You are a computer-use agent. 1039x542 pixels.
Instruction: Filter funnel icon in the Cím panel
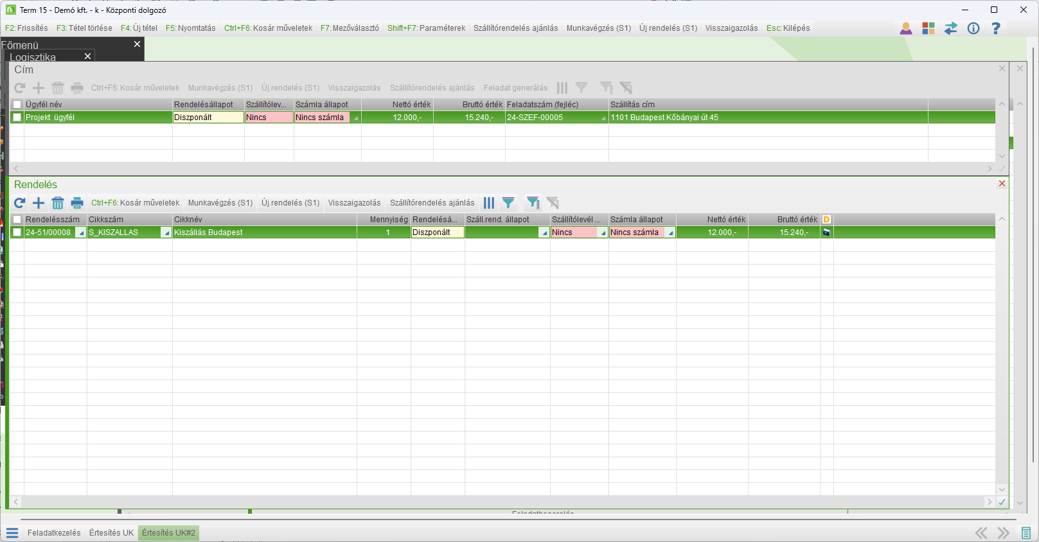coord(582,88)
